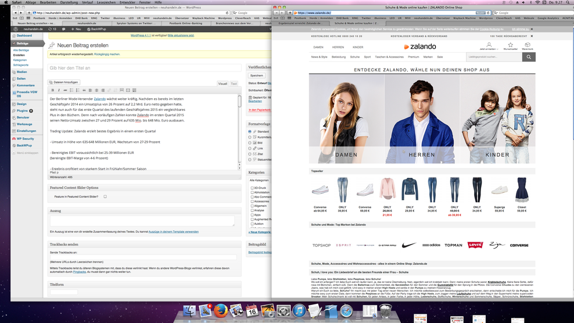The width and height of the screenshot is (574, 323).
Task: Expand Zalando Bekleidung navigation
Action: pos(339,57)
